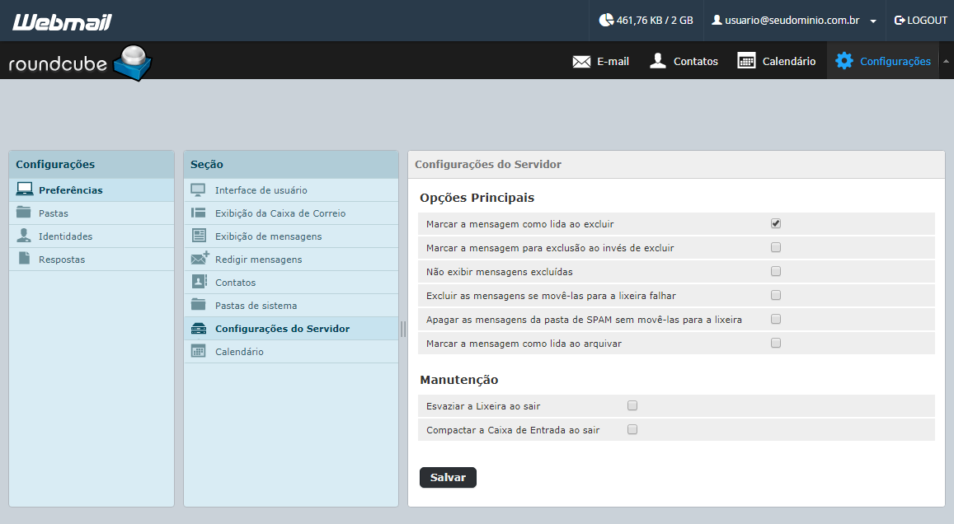Uncheck Marcar a mensagem como lida ao excluir
This screenshot has width=954, height=524.
(776, 224)
